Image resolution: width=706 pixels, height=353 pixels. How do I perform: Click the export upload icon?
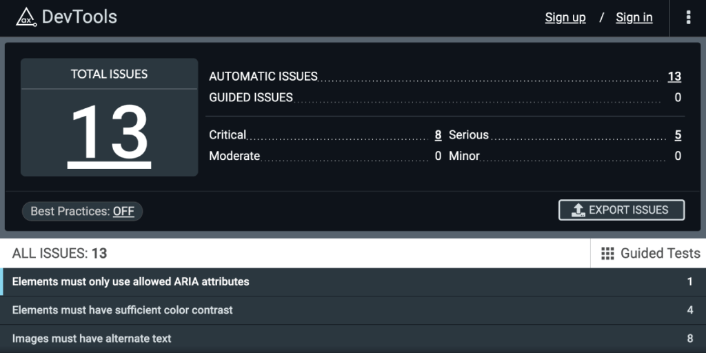click(578, 210)
